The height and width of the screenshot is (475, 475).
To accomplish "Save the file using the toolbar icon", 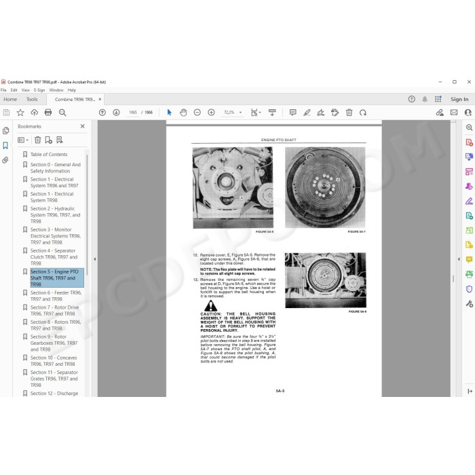I will pyautogui.click(x=6, y=113).
